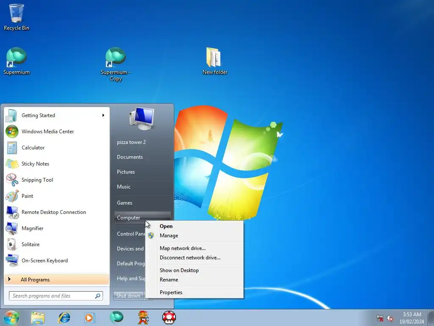The image size is (434, 326).
Task: Open the Recycle Bin desktop icon
Action: pos(17,17)
